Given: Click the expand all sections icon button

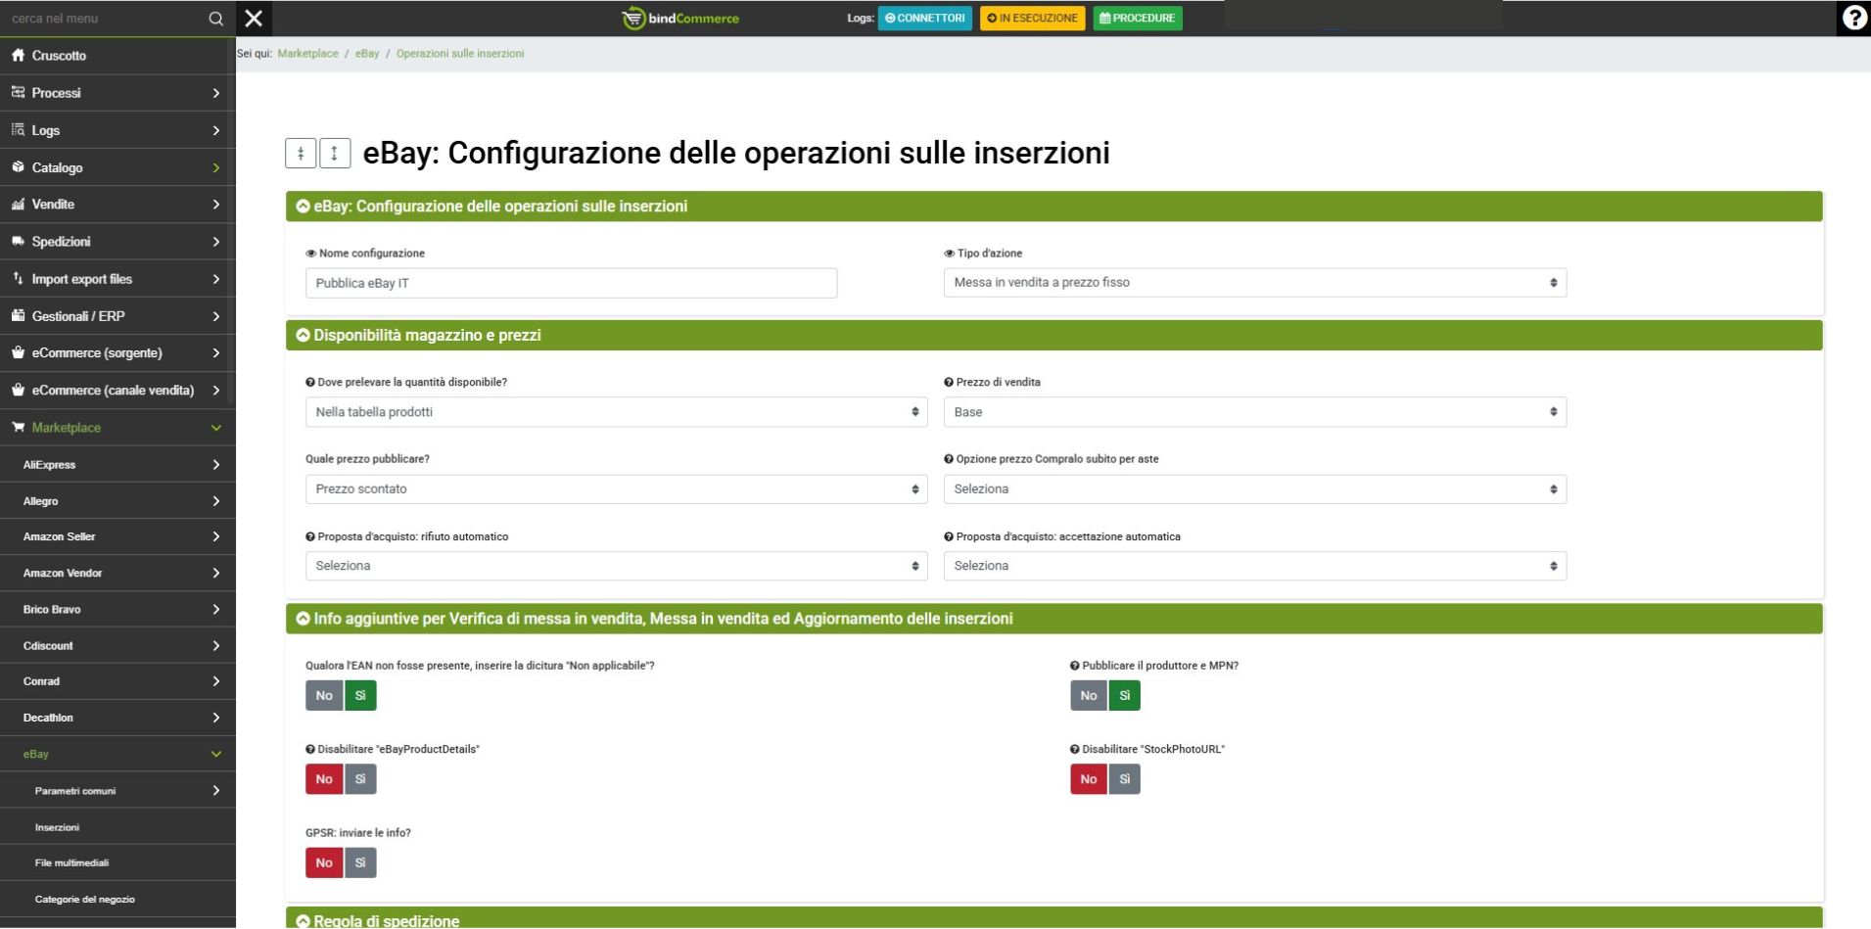Looking at the screenshot, I should pos(335,154).
